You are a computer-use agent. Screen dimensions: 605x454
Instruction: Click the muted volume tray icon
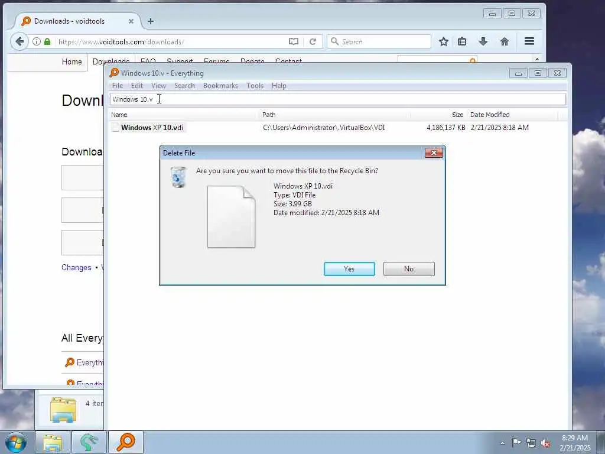[x=545, y=443]
